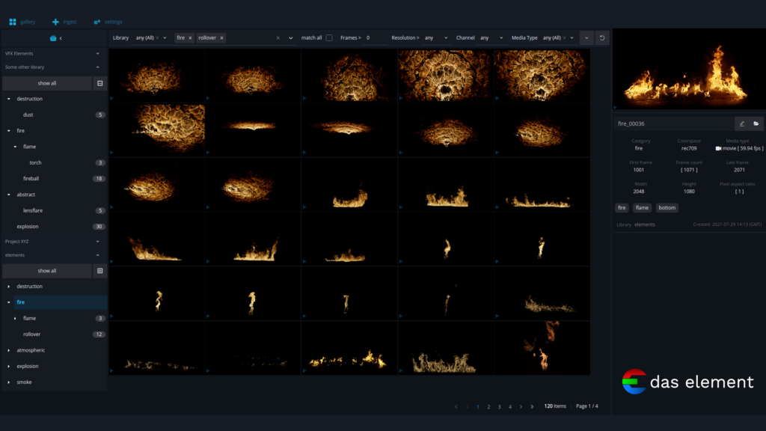The image size is (766, 431).
Task: Open the Media Type dropdown
Action: click(x=572, y=38)
